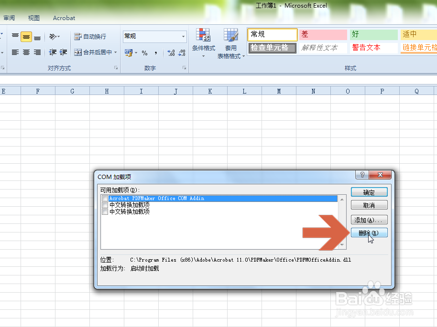This screenshot has height=327, width=437.
Task: Click addin list scroll up arrow
Action: pyautogui.click(x=342, y=199)
